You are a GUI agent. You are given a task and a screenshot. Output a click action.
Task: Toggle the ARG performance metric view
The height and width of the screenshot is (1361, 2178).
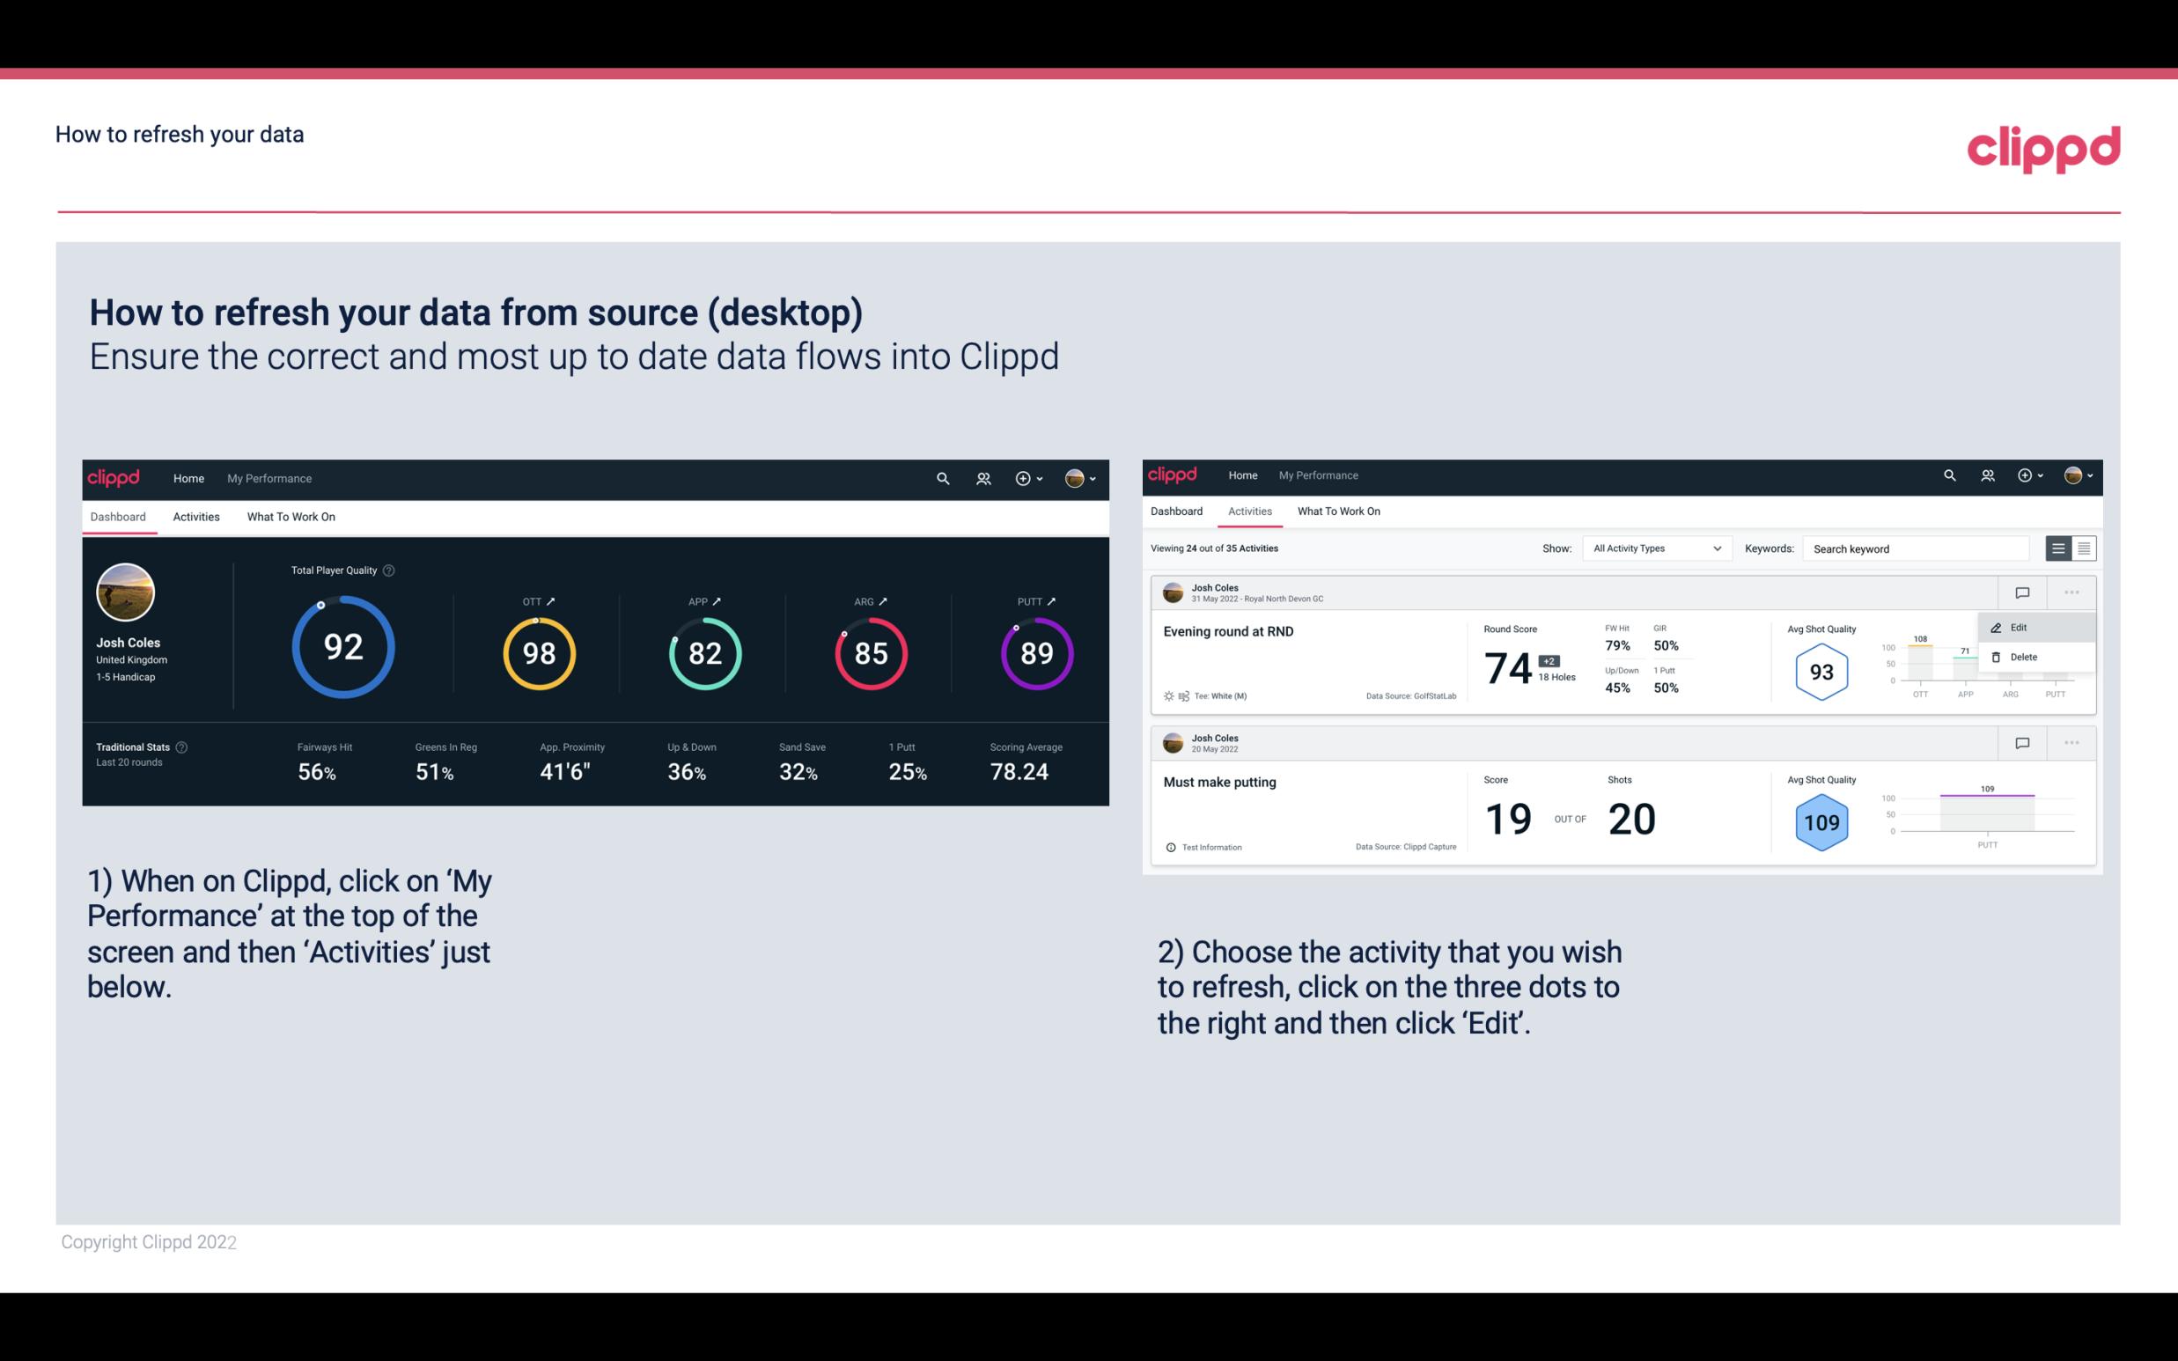click(x=881, y=599)
